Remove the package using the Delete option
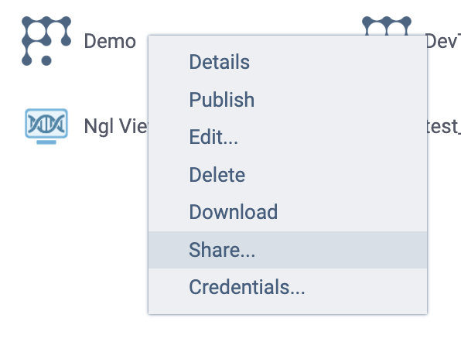The image size is (461, 359). [x=288, y=175]
